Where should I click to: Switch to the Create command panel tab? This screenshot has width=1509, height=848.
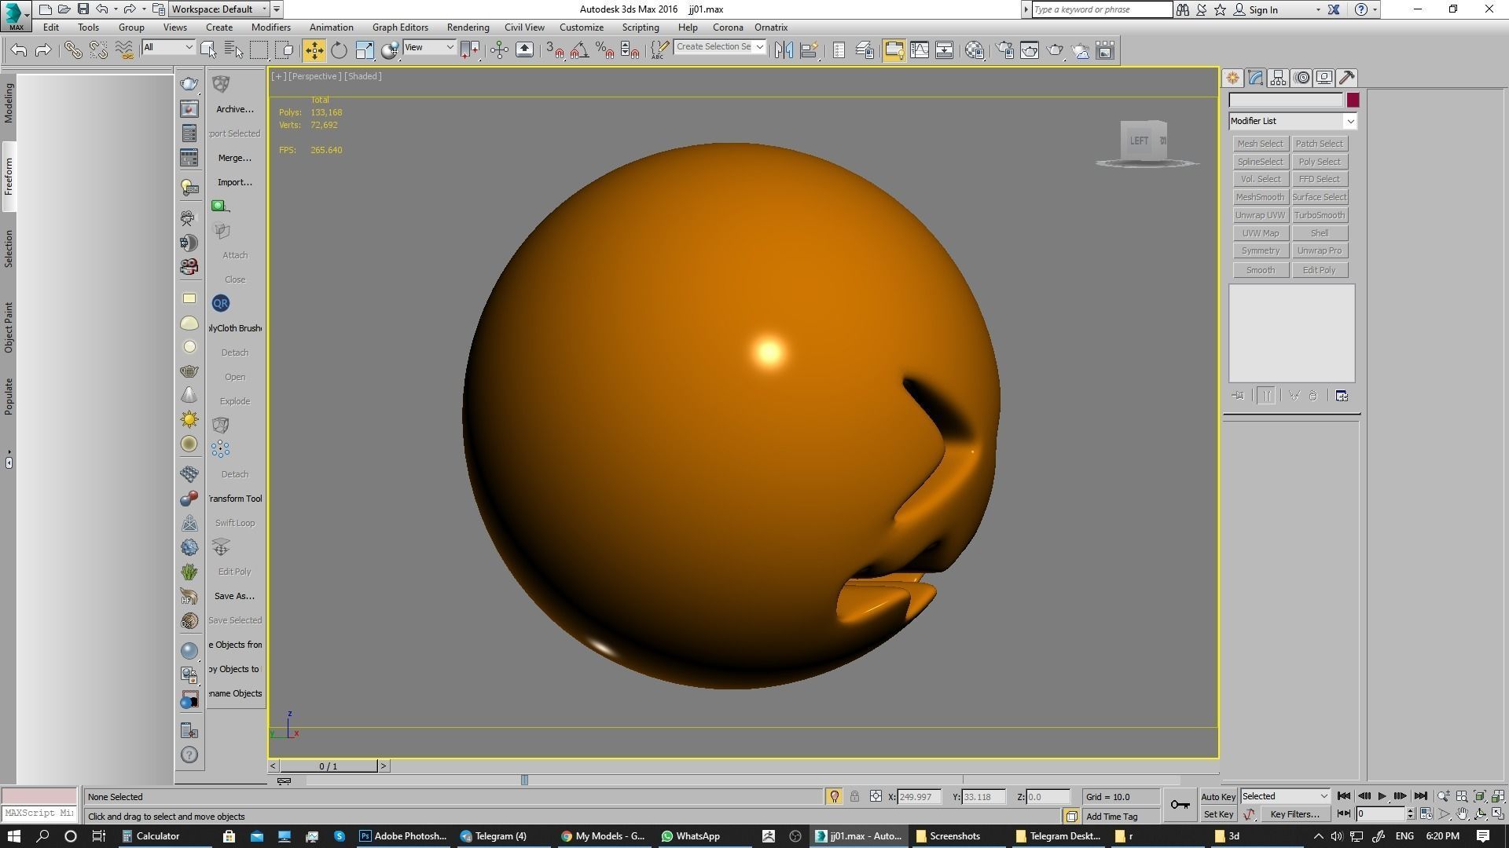[x=1232, y=78]
